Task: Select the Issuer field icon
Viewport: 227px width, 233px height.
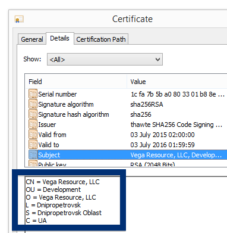Action: pyautogui.click(x=33, y=125)
